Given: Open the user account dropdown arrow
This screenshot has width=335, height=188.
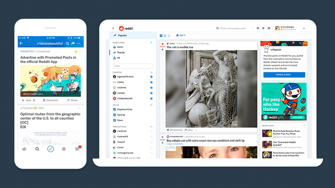Looking at the screenshot, I should point(304,29).
